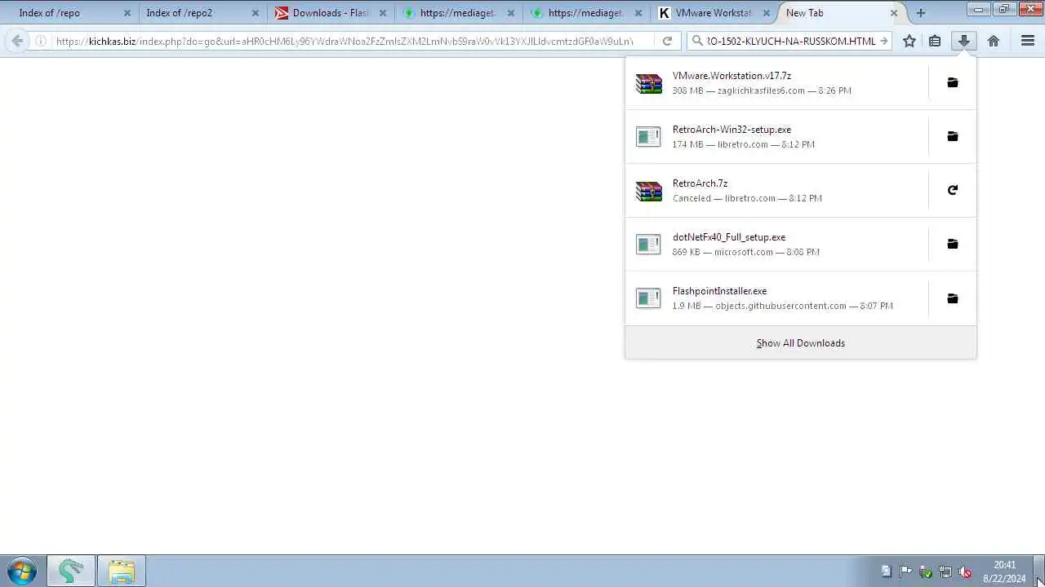Reload the current page
Viewport: 1045px width, 587px height.
point(667,41)
